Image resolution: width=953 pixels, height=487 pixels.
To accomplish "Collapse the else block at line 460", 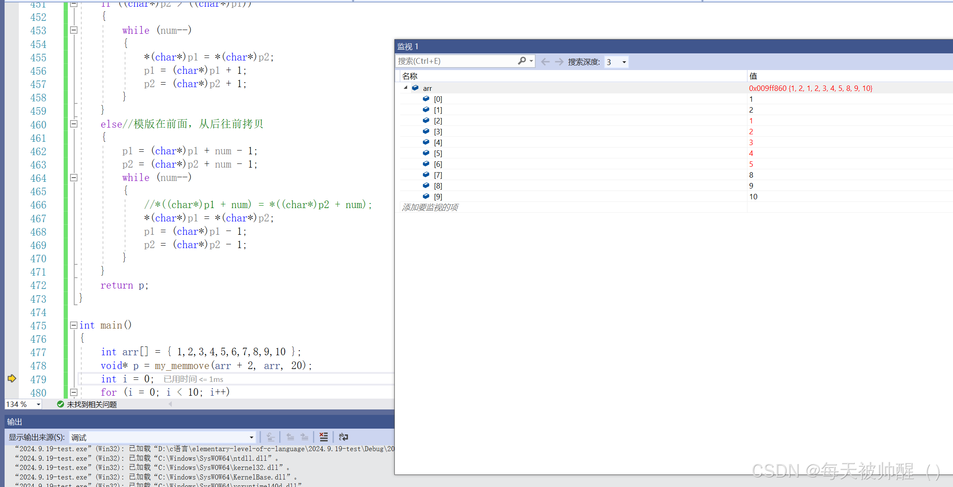I will pos(74,124).
